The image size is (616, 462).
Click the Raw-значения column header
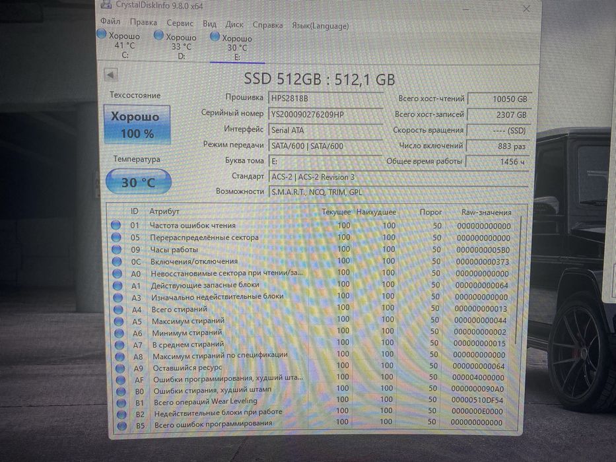tap(487, 212)
